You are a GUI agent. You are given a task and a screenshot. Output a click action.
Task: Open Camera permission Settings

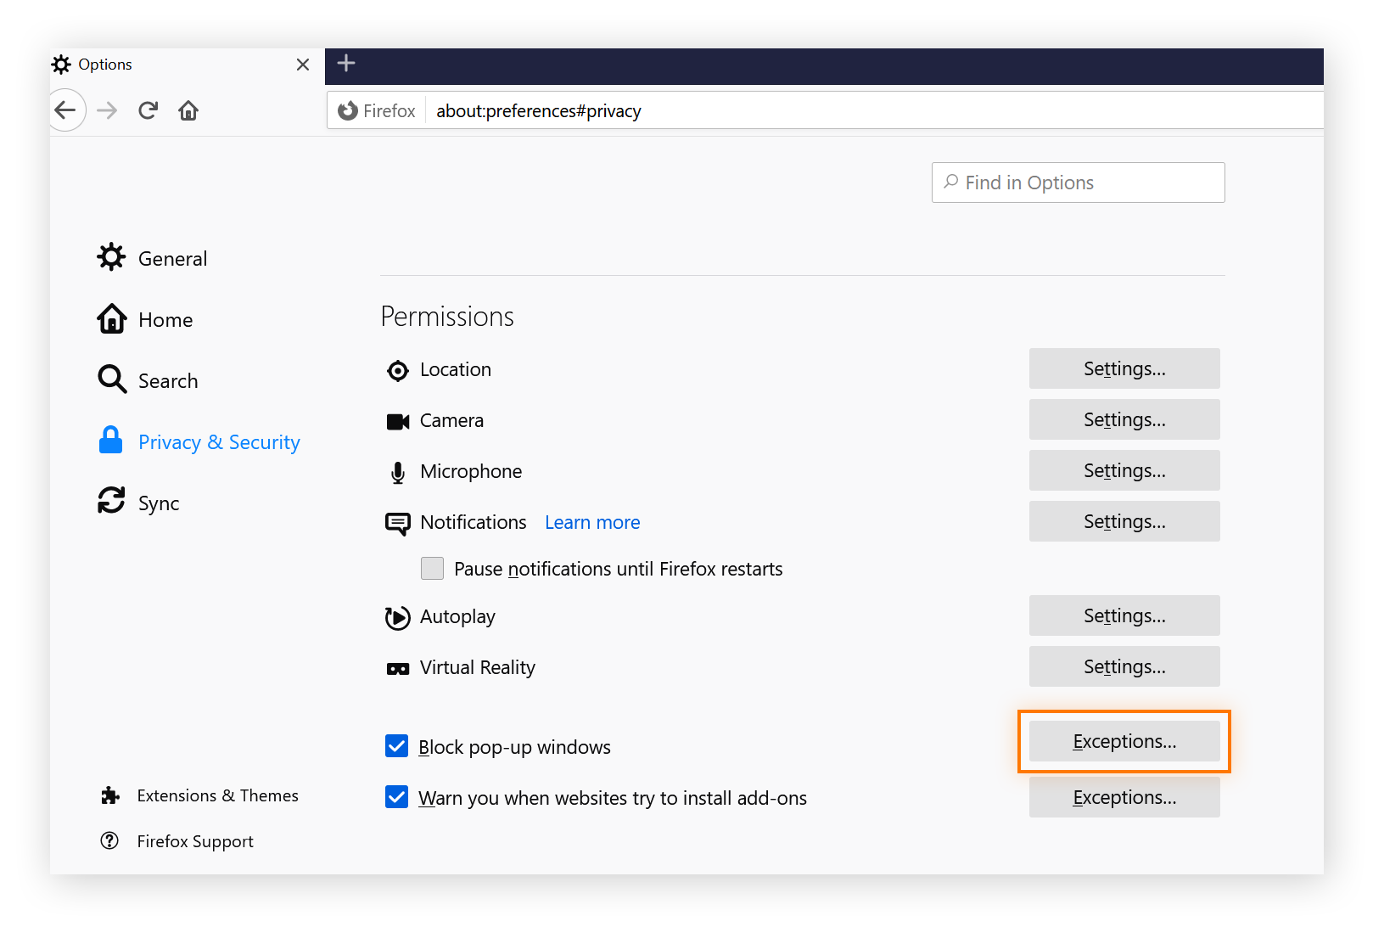[x=1124, y=419]
